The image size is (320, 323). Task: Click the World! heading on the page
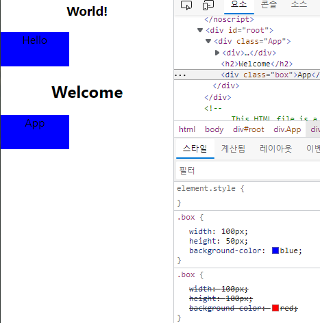click(87, 11)
